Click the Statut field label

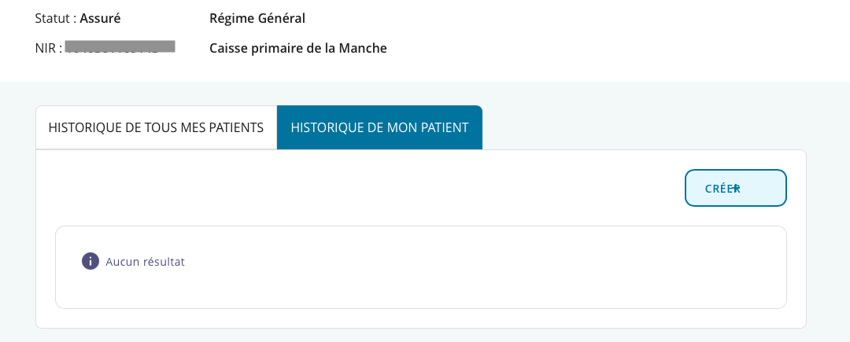tap(55, 18)
